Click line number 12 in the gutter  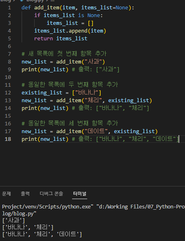coord(8,92)
